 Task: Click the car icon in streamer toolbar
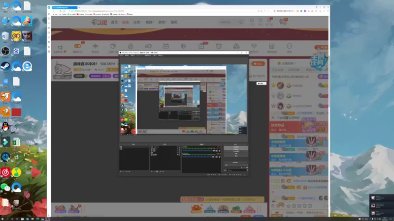coord(236,46)
